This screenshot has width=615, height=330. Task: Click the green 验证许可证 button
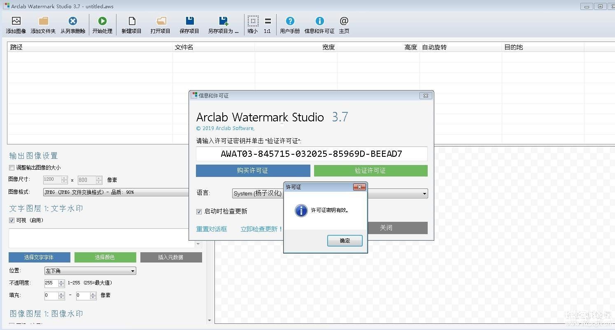370,170
